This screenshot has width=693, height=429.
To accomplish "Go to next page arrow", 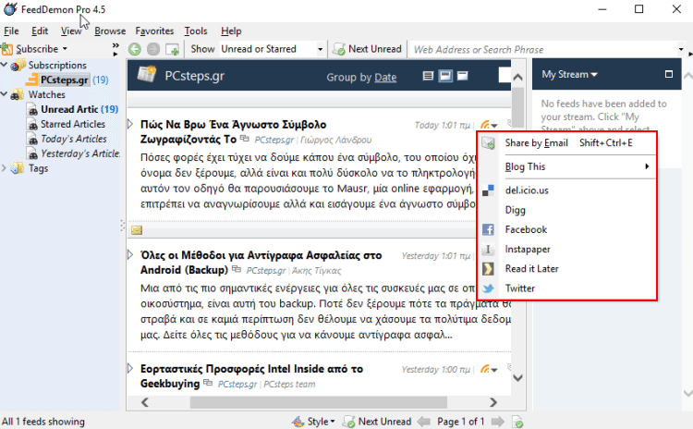I will (x=498, y=422).
